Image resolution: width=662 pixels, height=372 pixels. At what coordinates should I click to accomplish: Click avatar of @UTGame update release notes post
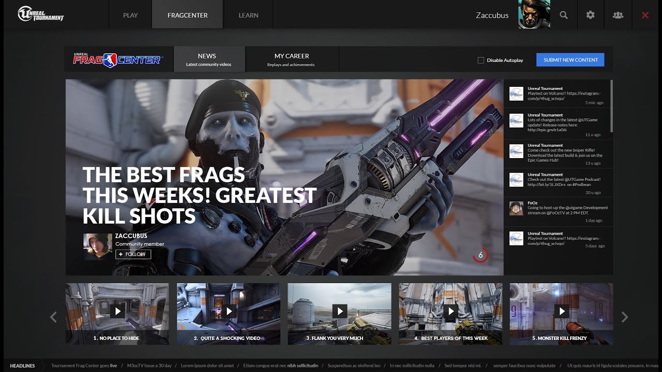click(516, 121)
